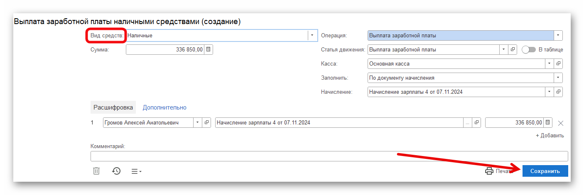Viewport: 584px width, 195px height.
Task: Switch to Расшифровка tab
Action: (x=113, y=107)
